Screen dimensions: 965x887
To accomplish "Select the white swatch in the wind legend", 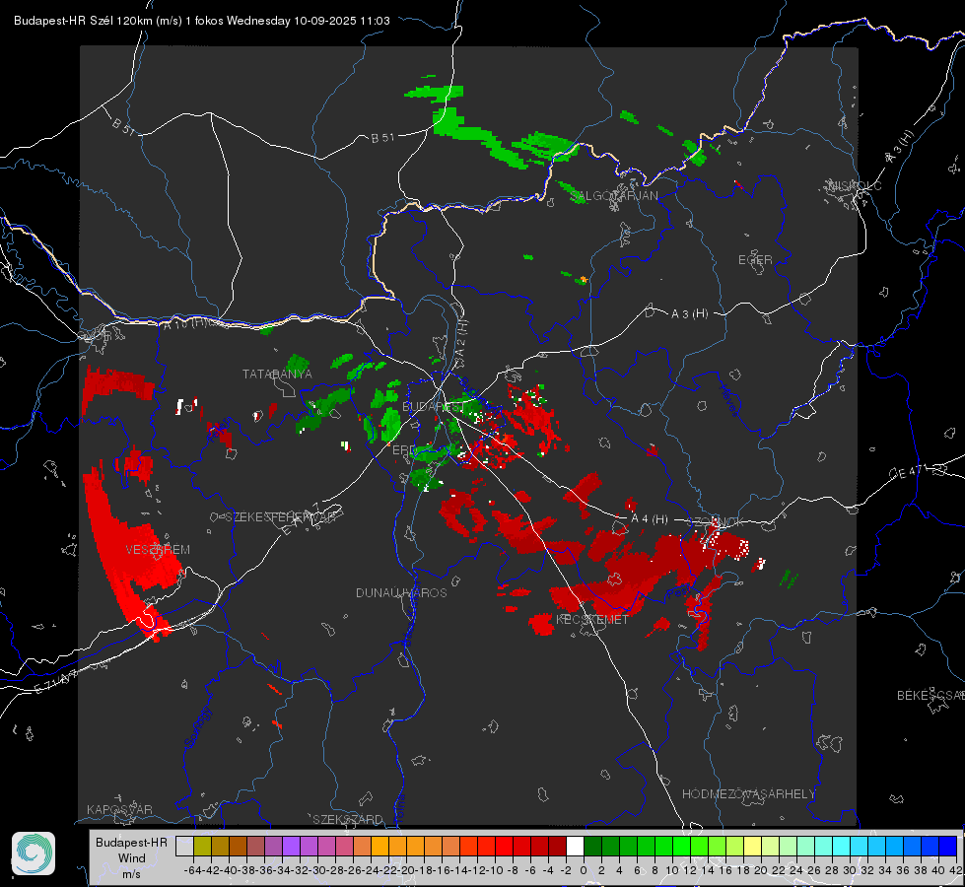I will coord(575,846).
